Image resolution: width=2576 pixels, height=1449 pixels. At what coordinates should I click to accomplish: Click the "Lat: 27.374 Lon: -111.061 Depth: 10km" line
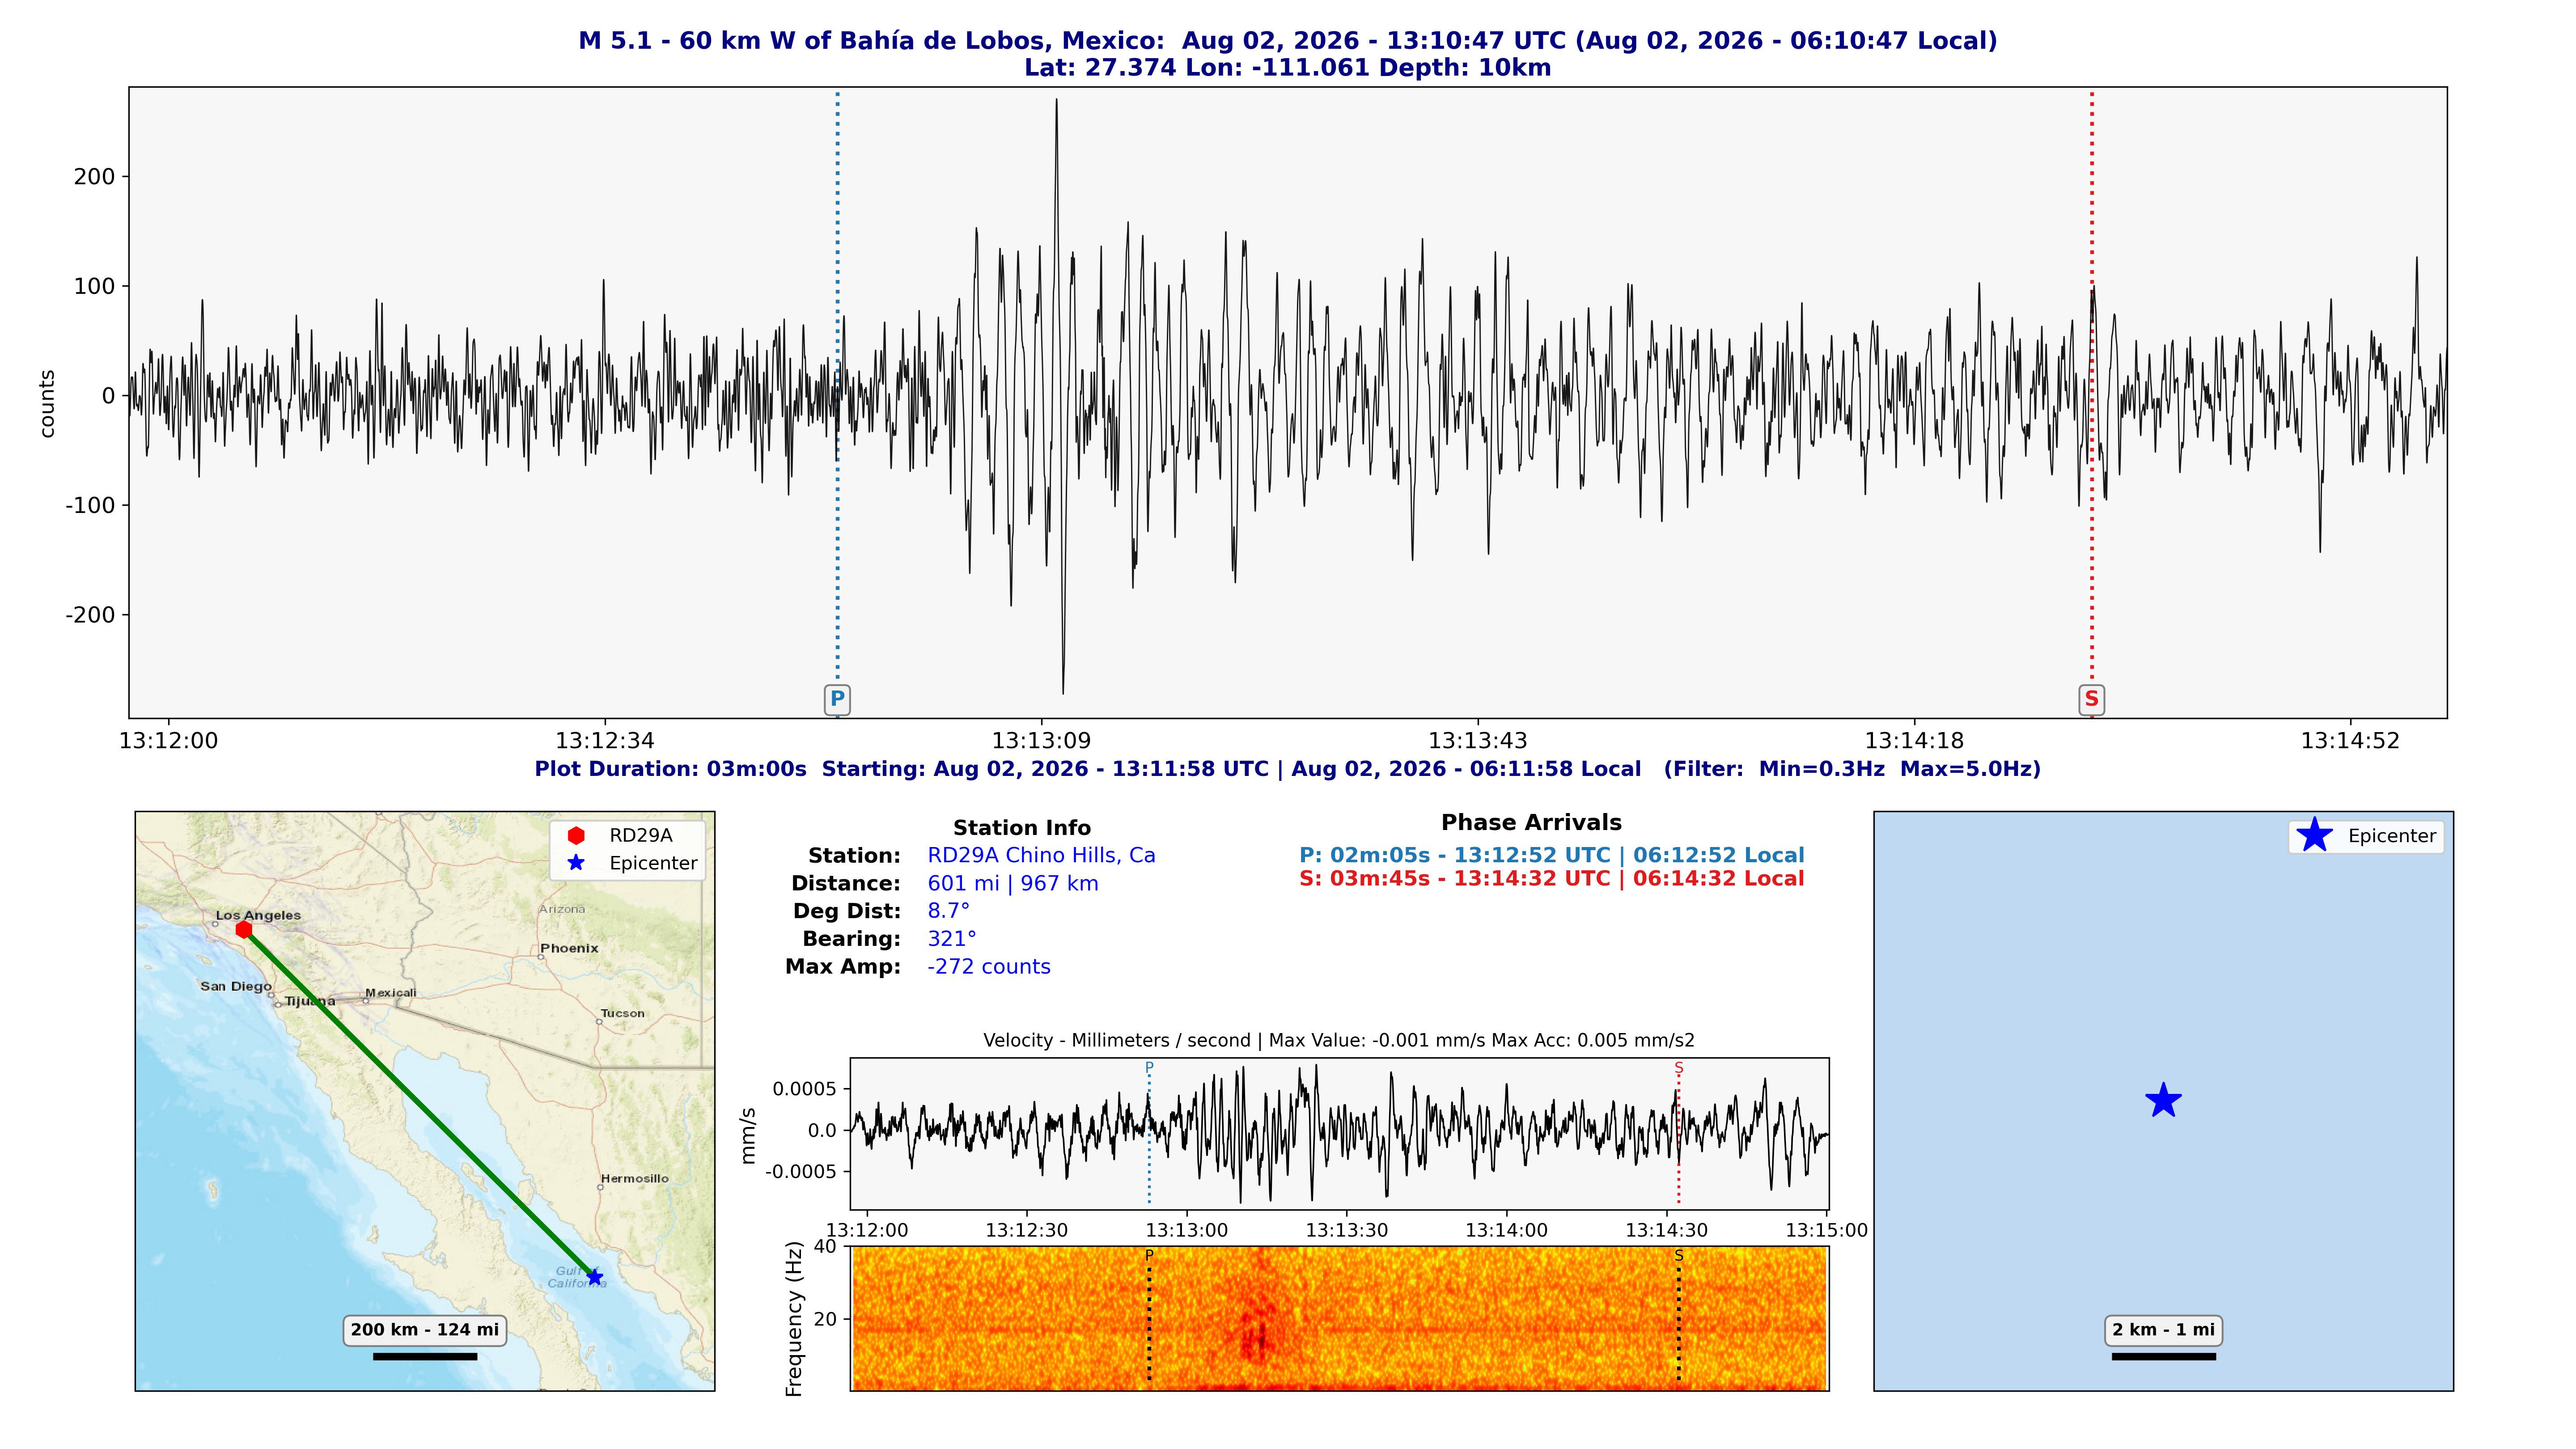point(1288,68)
